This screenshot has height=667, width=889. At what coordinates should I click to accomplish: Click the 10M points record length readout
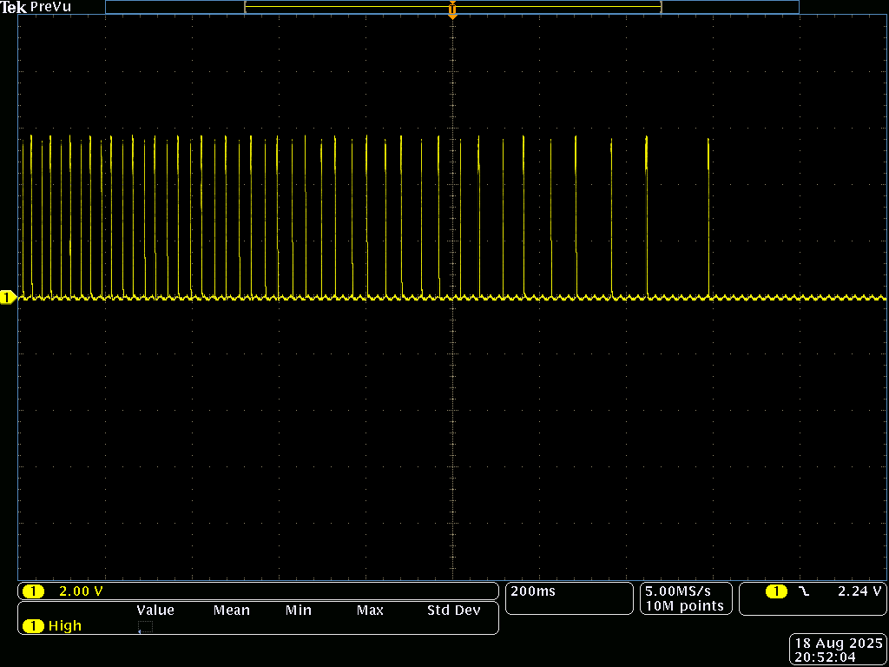point(684,606)
